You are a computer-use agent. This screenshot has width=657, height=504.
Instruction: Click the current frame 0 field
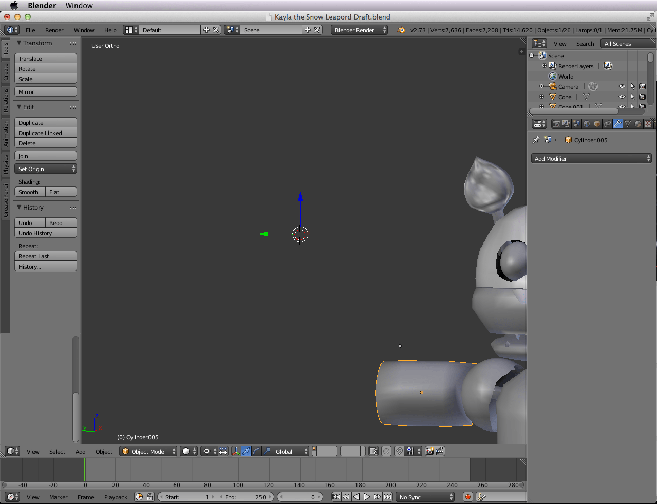tap(300, 497)
